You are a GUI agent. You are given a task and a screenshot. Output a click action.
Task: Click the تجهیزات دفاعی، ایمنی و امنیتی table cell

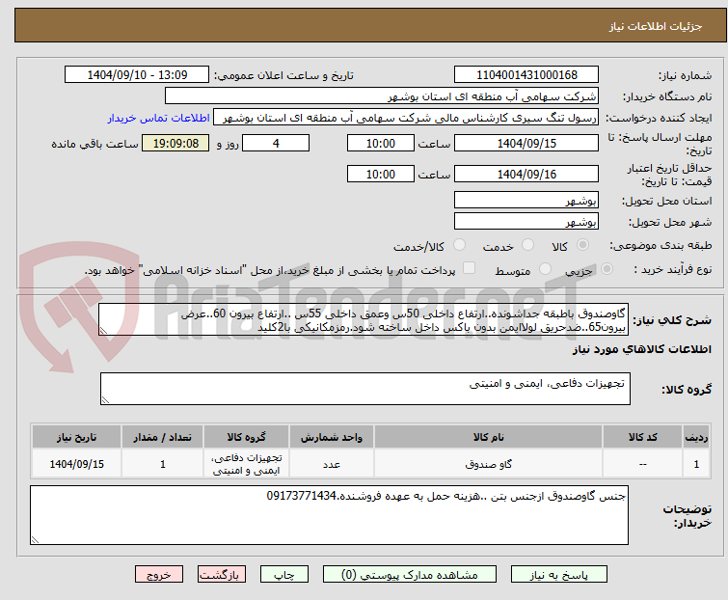246,464
